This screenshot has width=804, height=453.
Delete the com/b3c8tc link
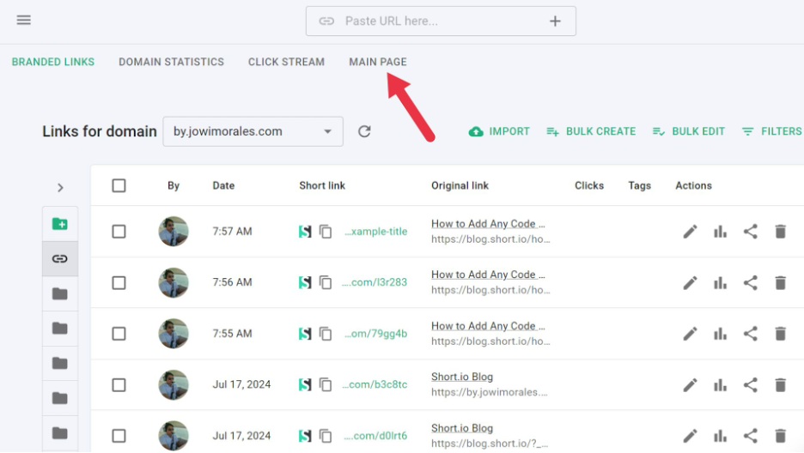click(x=781, y=385)
